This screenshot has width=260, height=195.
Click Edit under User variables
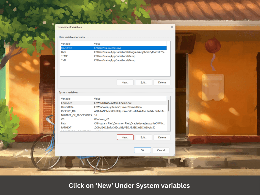(143, 83)
